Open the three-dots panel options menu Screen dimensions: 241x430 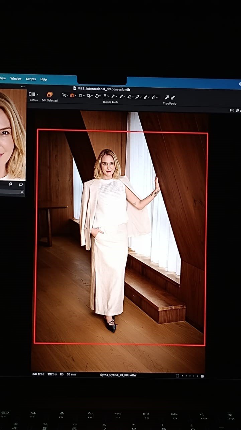(x=23, y=87)
